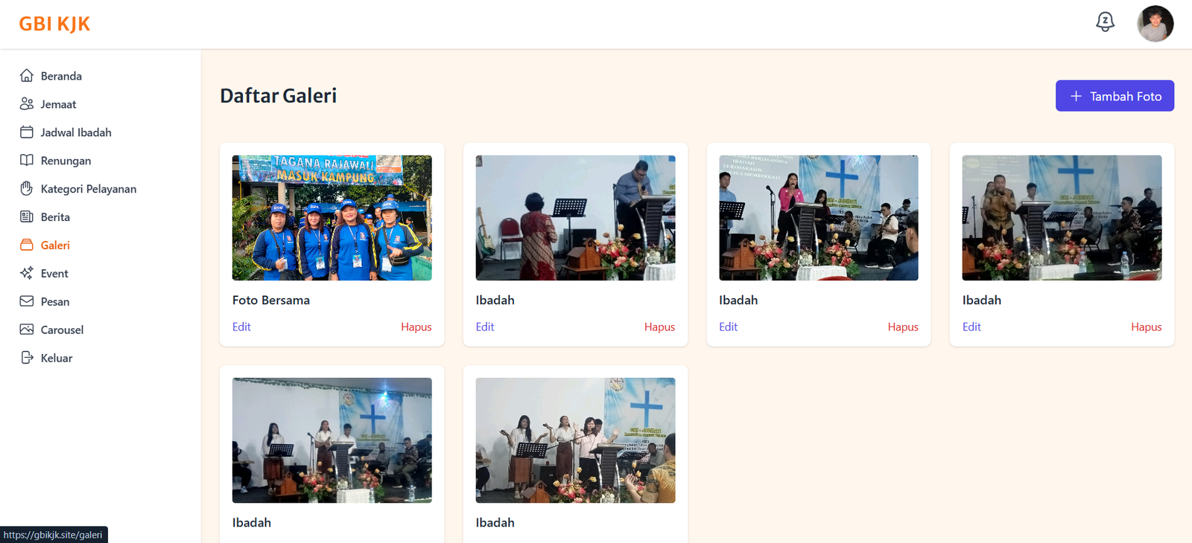
Task: Open the Galeri menu item
Action: click(45, 245)
